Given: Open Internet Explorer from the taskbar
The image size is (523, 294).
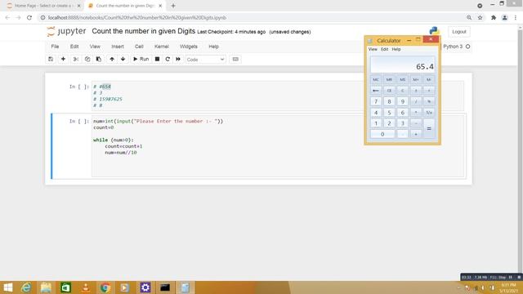Looking at the screenshot, I should pyautogui.click(x=26, y=287).
